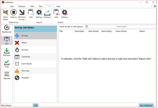Screen dimensions: 158x108
Task: Toggle the Silent Mode Off switch
Action: (36, 105)
